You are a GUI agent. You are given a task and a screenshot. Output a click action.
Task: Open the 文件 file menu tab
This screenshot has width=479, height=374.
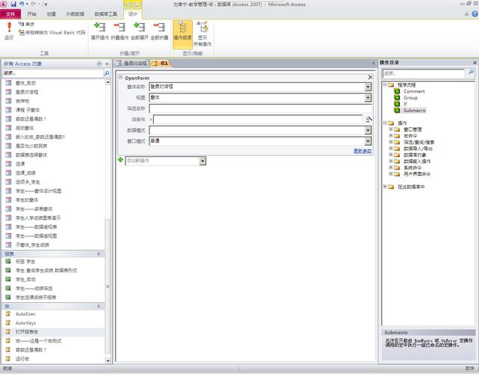click(10, 13)
